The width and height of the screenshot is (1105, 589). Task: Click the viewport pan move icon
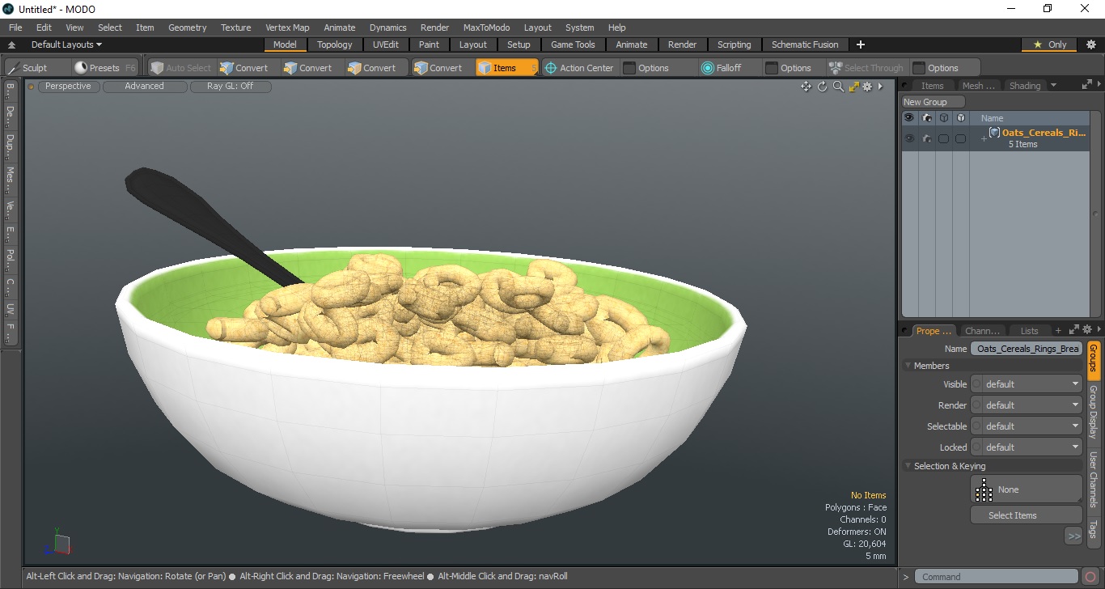point(806,87)
